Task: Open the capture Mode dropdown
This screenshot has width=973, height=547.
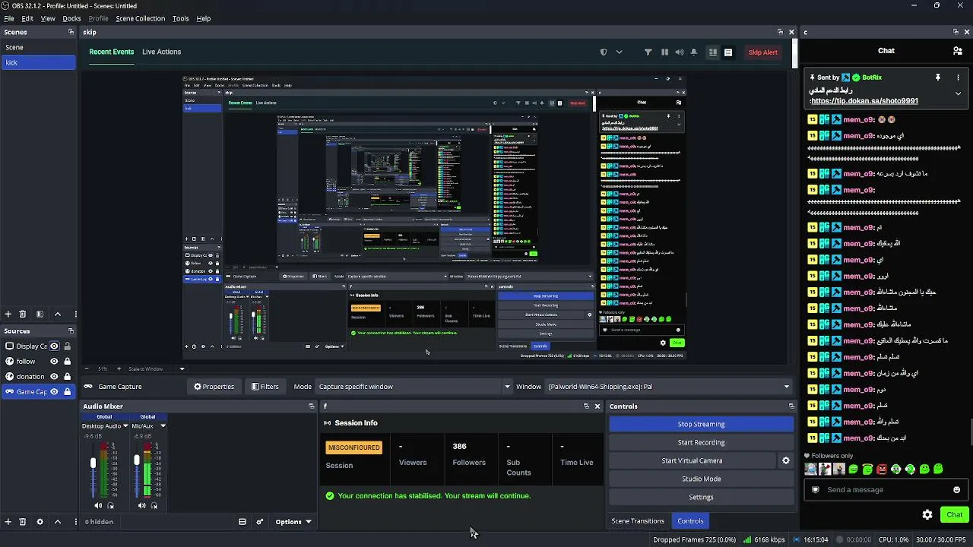Action: pyautogui.click(x=414, y=387)
